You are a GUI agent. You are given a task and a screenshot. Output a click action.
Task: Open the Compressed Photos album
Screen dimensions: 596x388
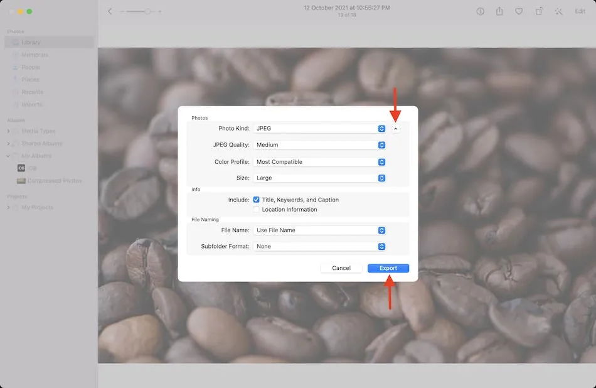coord(54,181)
